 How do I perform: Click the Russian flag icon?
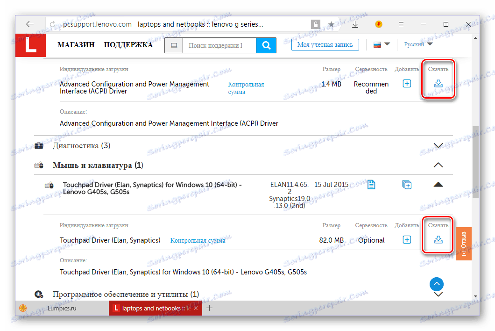coord(377,44)
